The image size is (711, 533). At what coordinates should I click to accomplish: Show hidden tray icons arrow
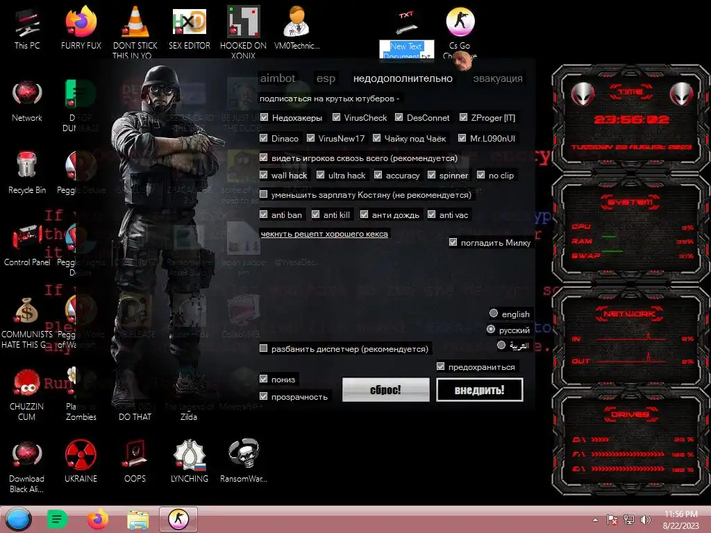click(x=595, y=520)
